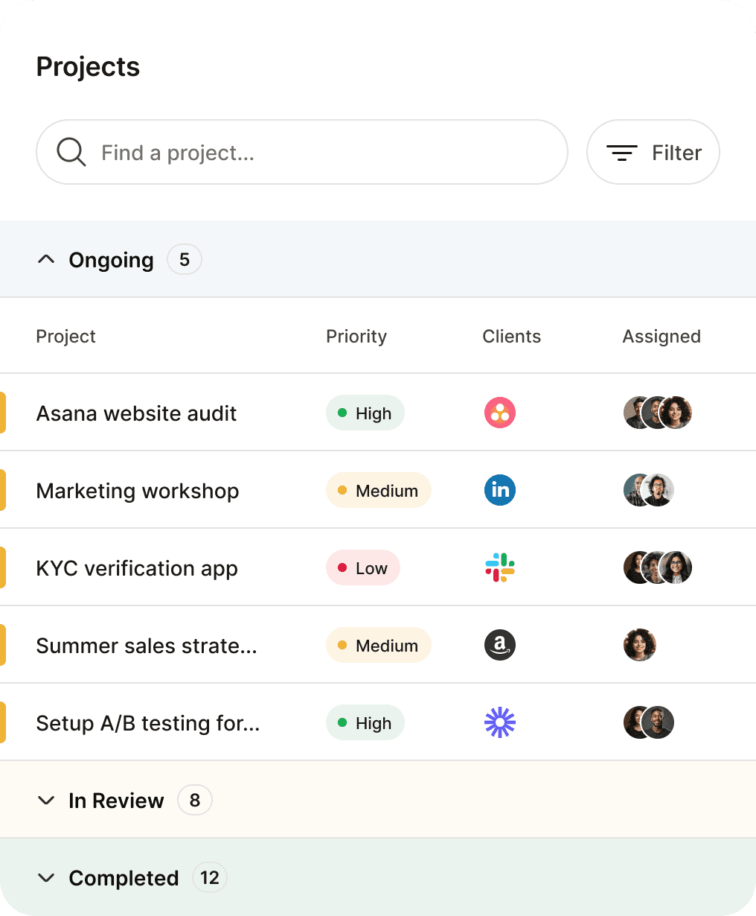Focus the Find a project search field
This screenshot has width=756, height=916.
[x=302, y=152]
